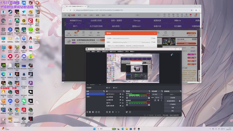Select the QQ penguin desktop icon
The width and height of the screenshot is (233, 131).
[31, 39]
